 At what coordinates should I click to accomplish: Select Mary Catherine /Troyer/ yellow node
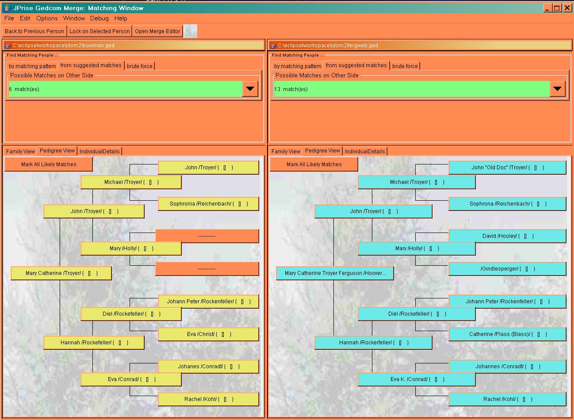(61, 273)
